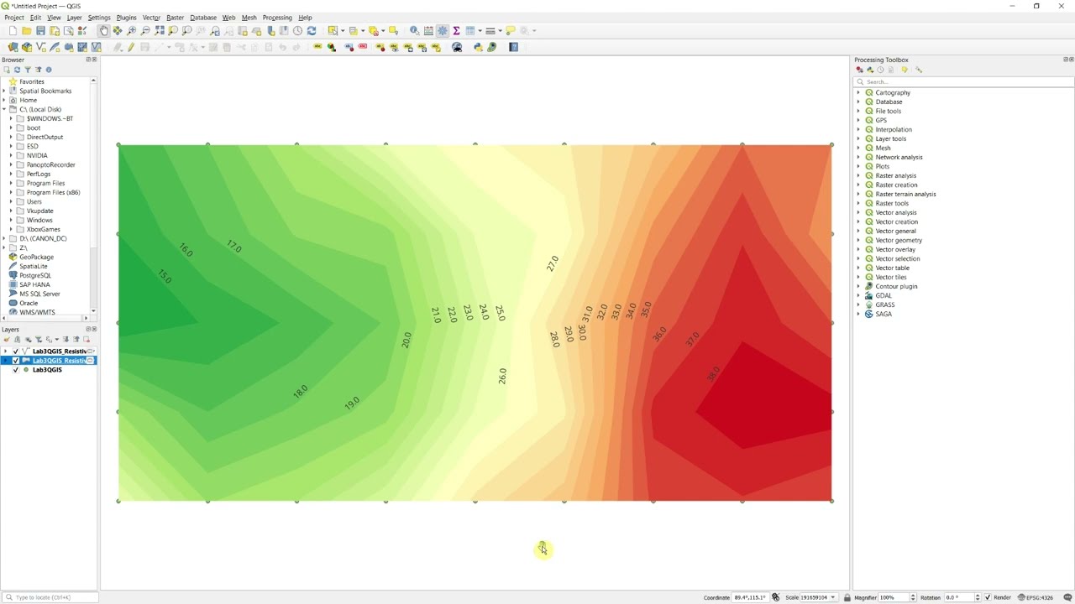Create a new project with toolbar icon
The width and height of the screenshot is (1075, 604).
(13, 31)
